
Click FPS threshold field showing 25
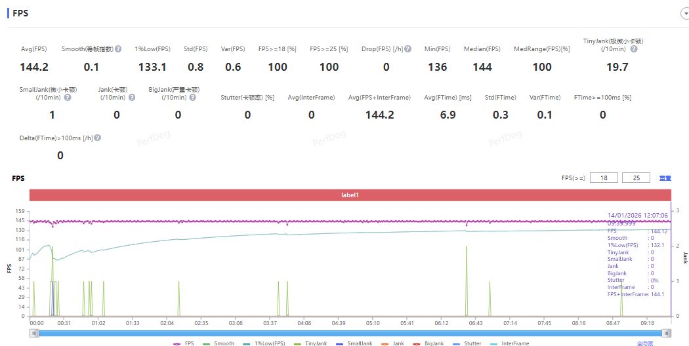pyautogui.click(x=637, y=178)
